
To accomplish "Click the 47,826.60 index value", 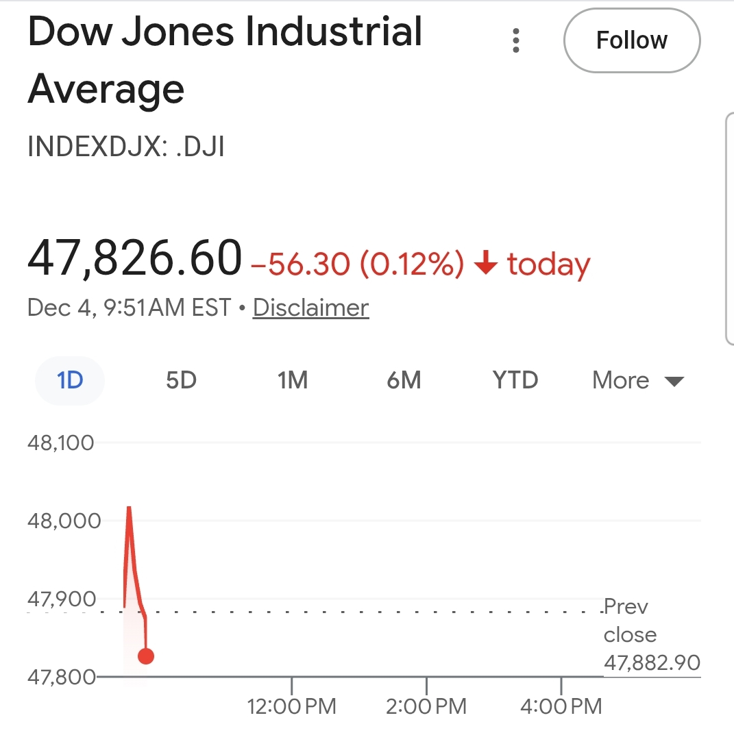I will [135, 260].
